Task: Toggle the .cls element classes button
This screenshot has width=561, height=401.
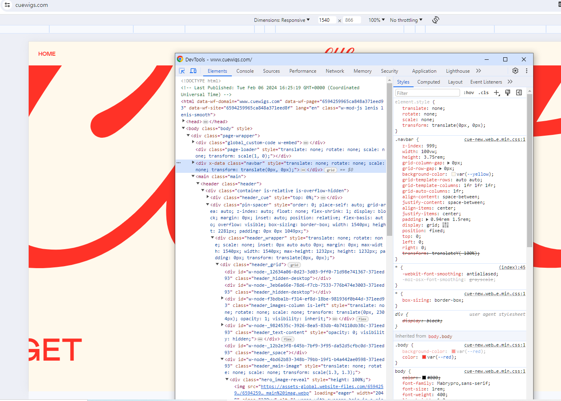Action: (x=483, y=93)
